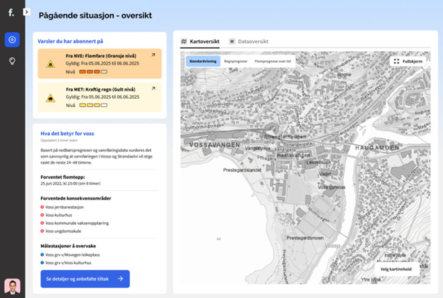The image size is (443, 298).
Task: Open the Fra NVE: Flomfare alert title
Action: point(101,56)
